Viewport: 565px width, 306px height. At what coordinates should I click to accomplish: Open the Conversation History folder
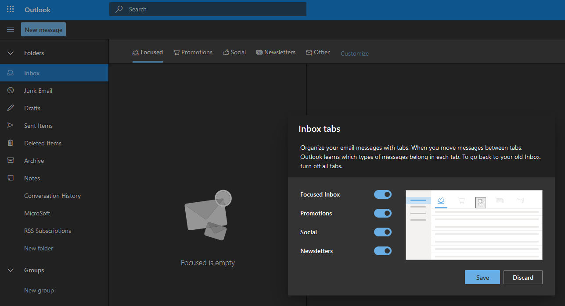(54, 196)
